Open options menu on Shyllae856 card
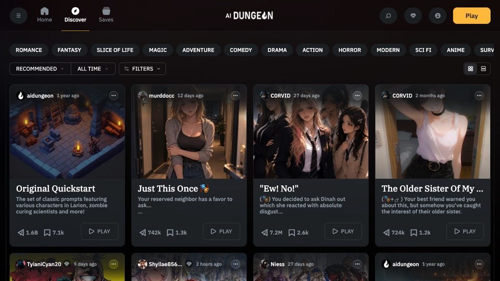Image resolution: width=500 pixels, height=281 pixels. point(235,264)
